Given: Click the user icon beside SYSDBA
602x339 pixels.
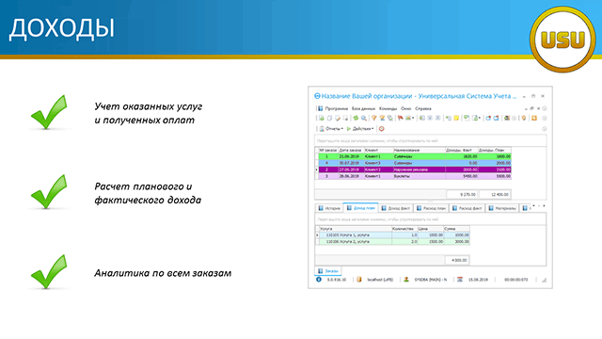Looking at the screenshot, I should 406,280.
